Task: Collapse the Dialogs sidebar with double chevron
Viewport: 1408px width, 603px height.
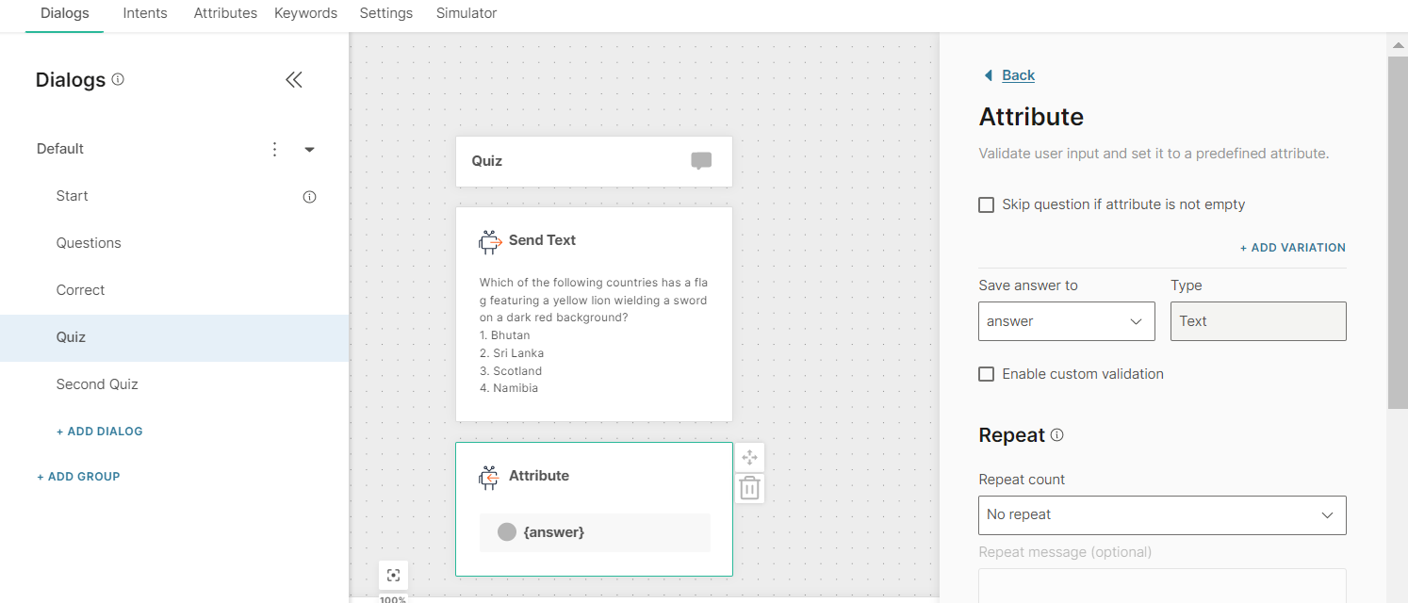Action: [294, 80]
